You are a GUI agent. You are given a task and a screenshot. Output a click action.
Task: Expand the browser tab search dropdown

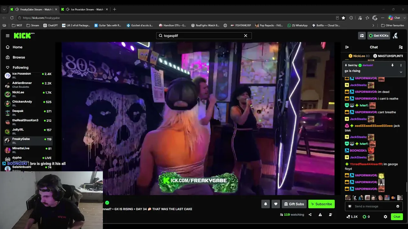[4, 9]
